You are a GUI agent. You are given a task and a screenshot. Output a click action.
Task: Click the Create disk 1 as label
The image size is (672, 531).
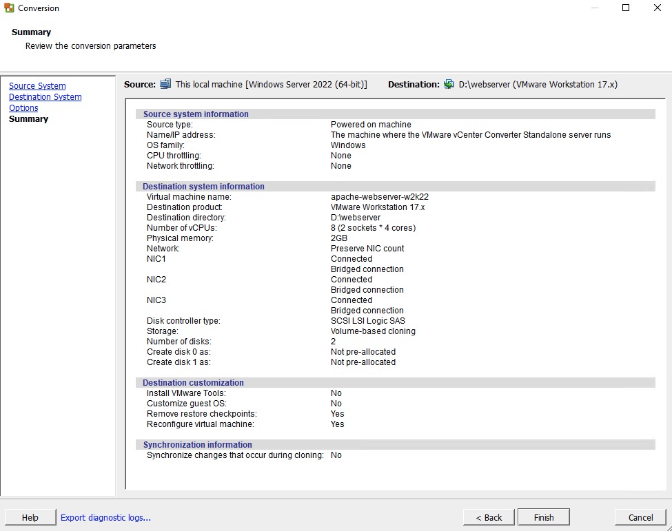(x=179, y=362)
